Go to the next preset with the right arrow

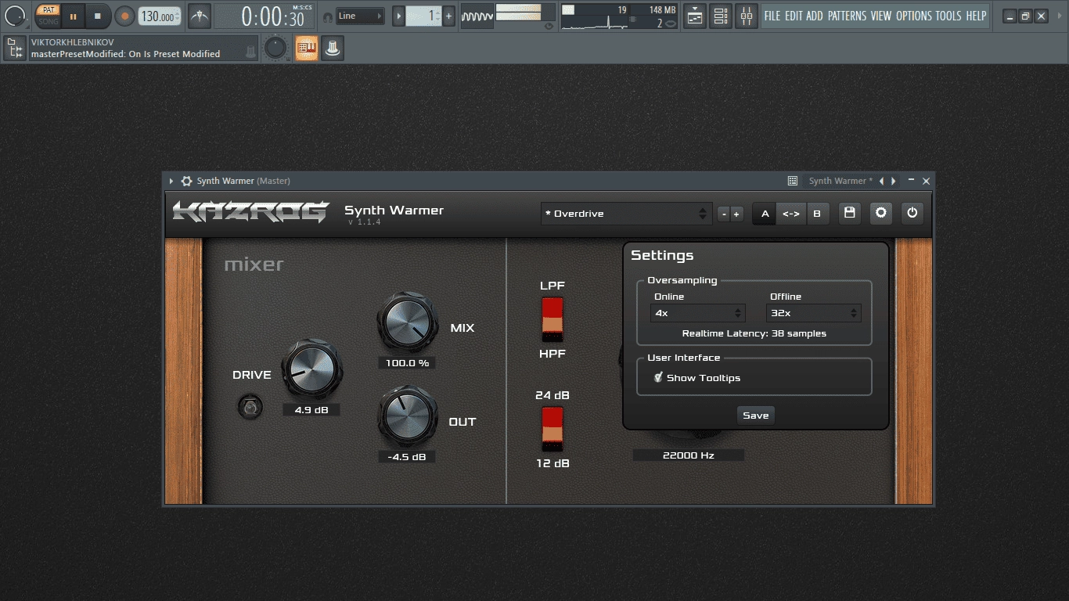coord(893,181)
